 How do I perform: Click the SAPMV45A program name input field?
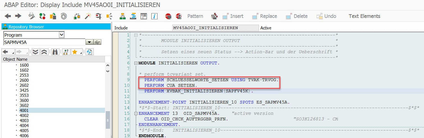pyautogui.click(x=44, y=42)
